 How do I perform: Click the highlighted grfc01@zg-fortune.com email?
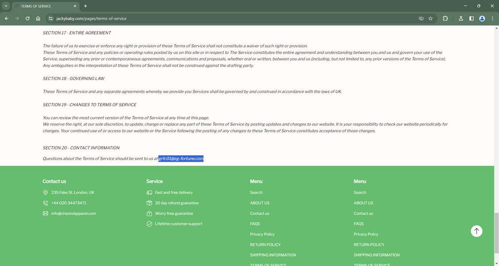[181, 158]
